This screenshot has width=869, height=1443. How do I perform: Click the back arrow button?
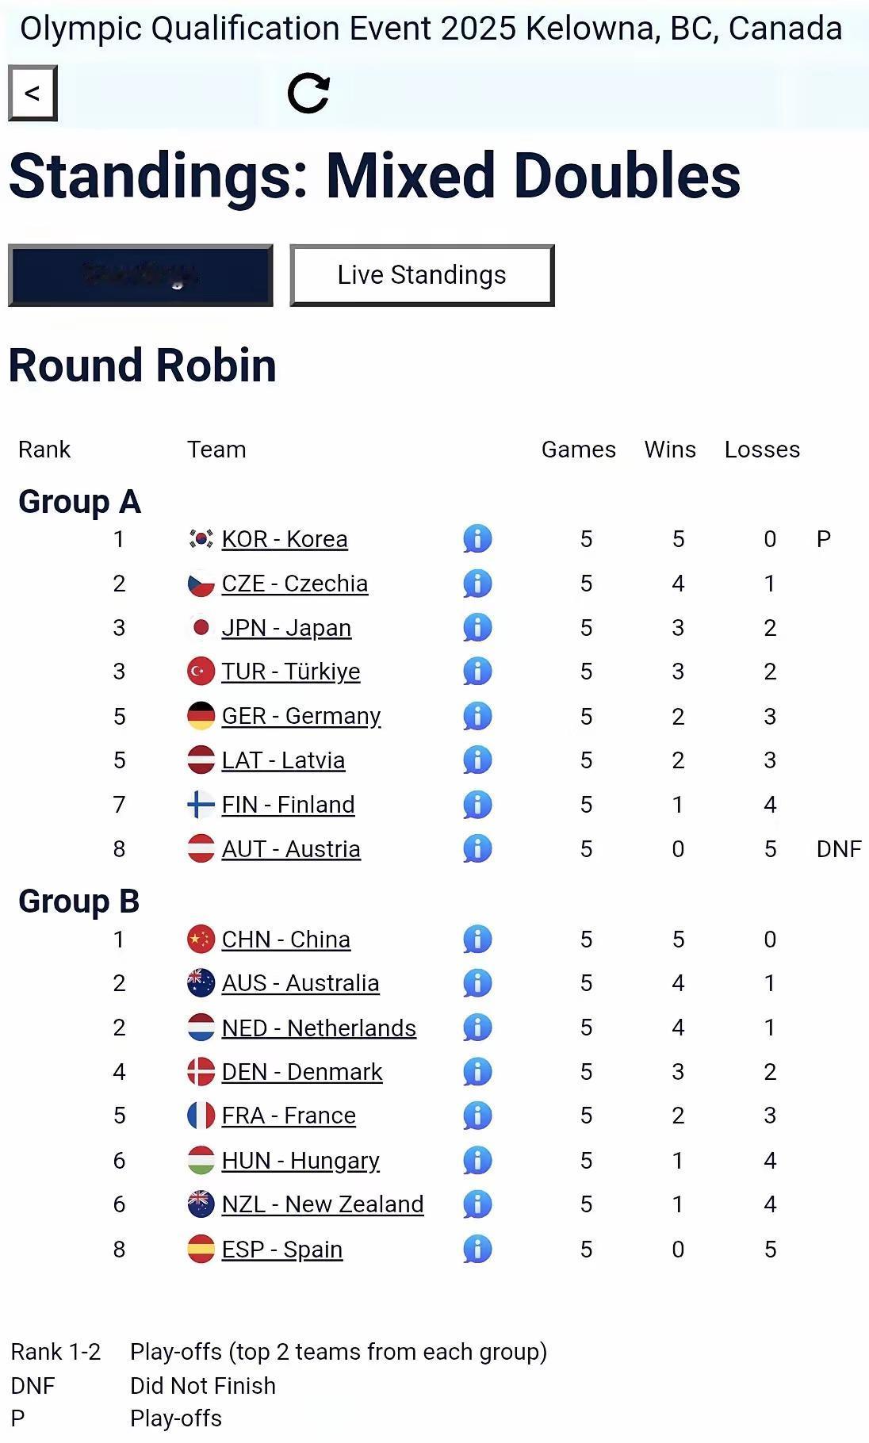(x=33, y=93)
